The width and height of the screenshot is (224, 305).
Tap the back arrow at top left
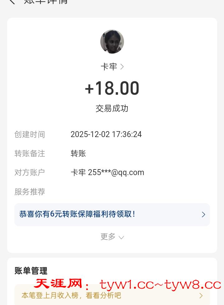12,2
